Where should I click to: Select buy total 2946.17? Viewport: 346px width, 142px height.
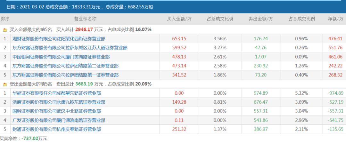pos(84,29)
